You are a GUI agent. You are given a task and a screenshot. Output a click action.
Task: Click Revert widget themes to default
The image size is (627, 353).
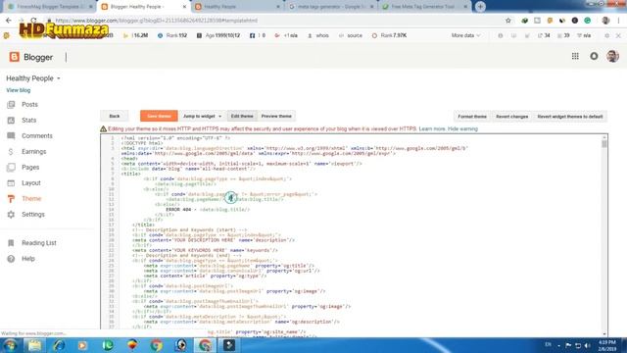point(570,117)
